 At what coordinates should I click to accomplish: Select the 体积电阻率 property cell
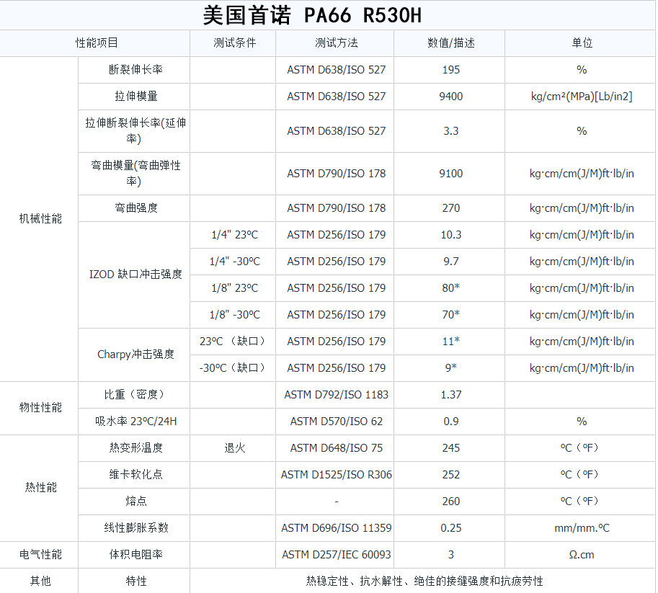point(135,555)
